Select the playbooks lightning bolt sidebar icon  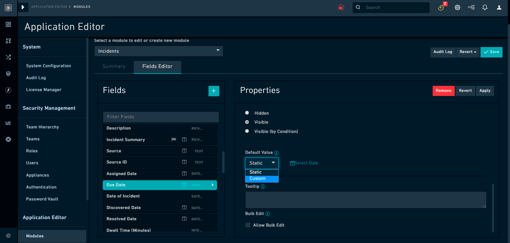coord(8,90)
